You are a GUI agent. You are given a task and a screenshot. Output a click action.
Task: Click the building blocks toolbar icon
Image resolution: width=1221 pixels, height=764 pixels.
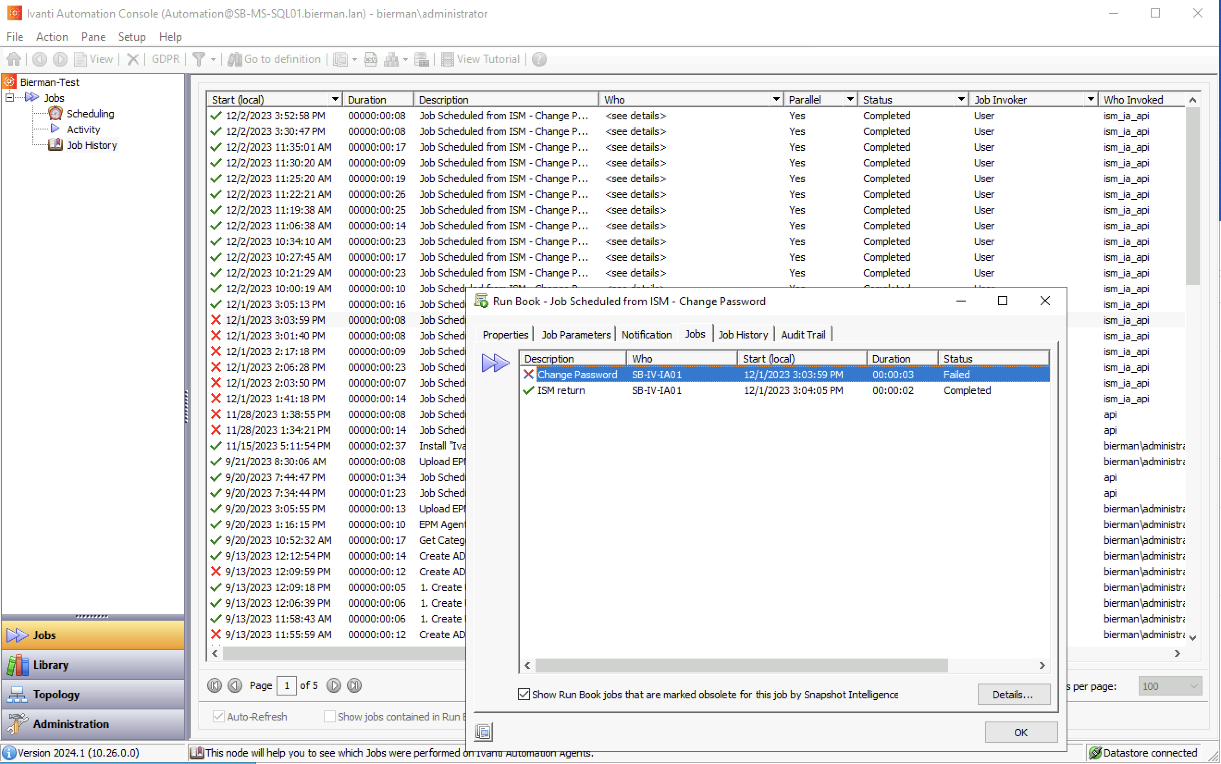pyautogui.click(x=391, y=59)
